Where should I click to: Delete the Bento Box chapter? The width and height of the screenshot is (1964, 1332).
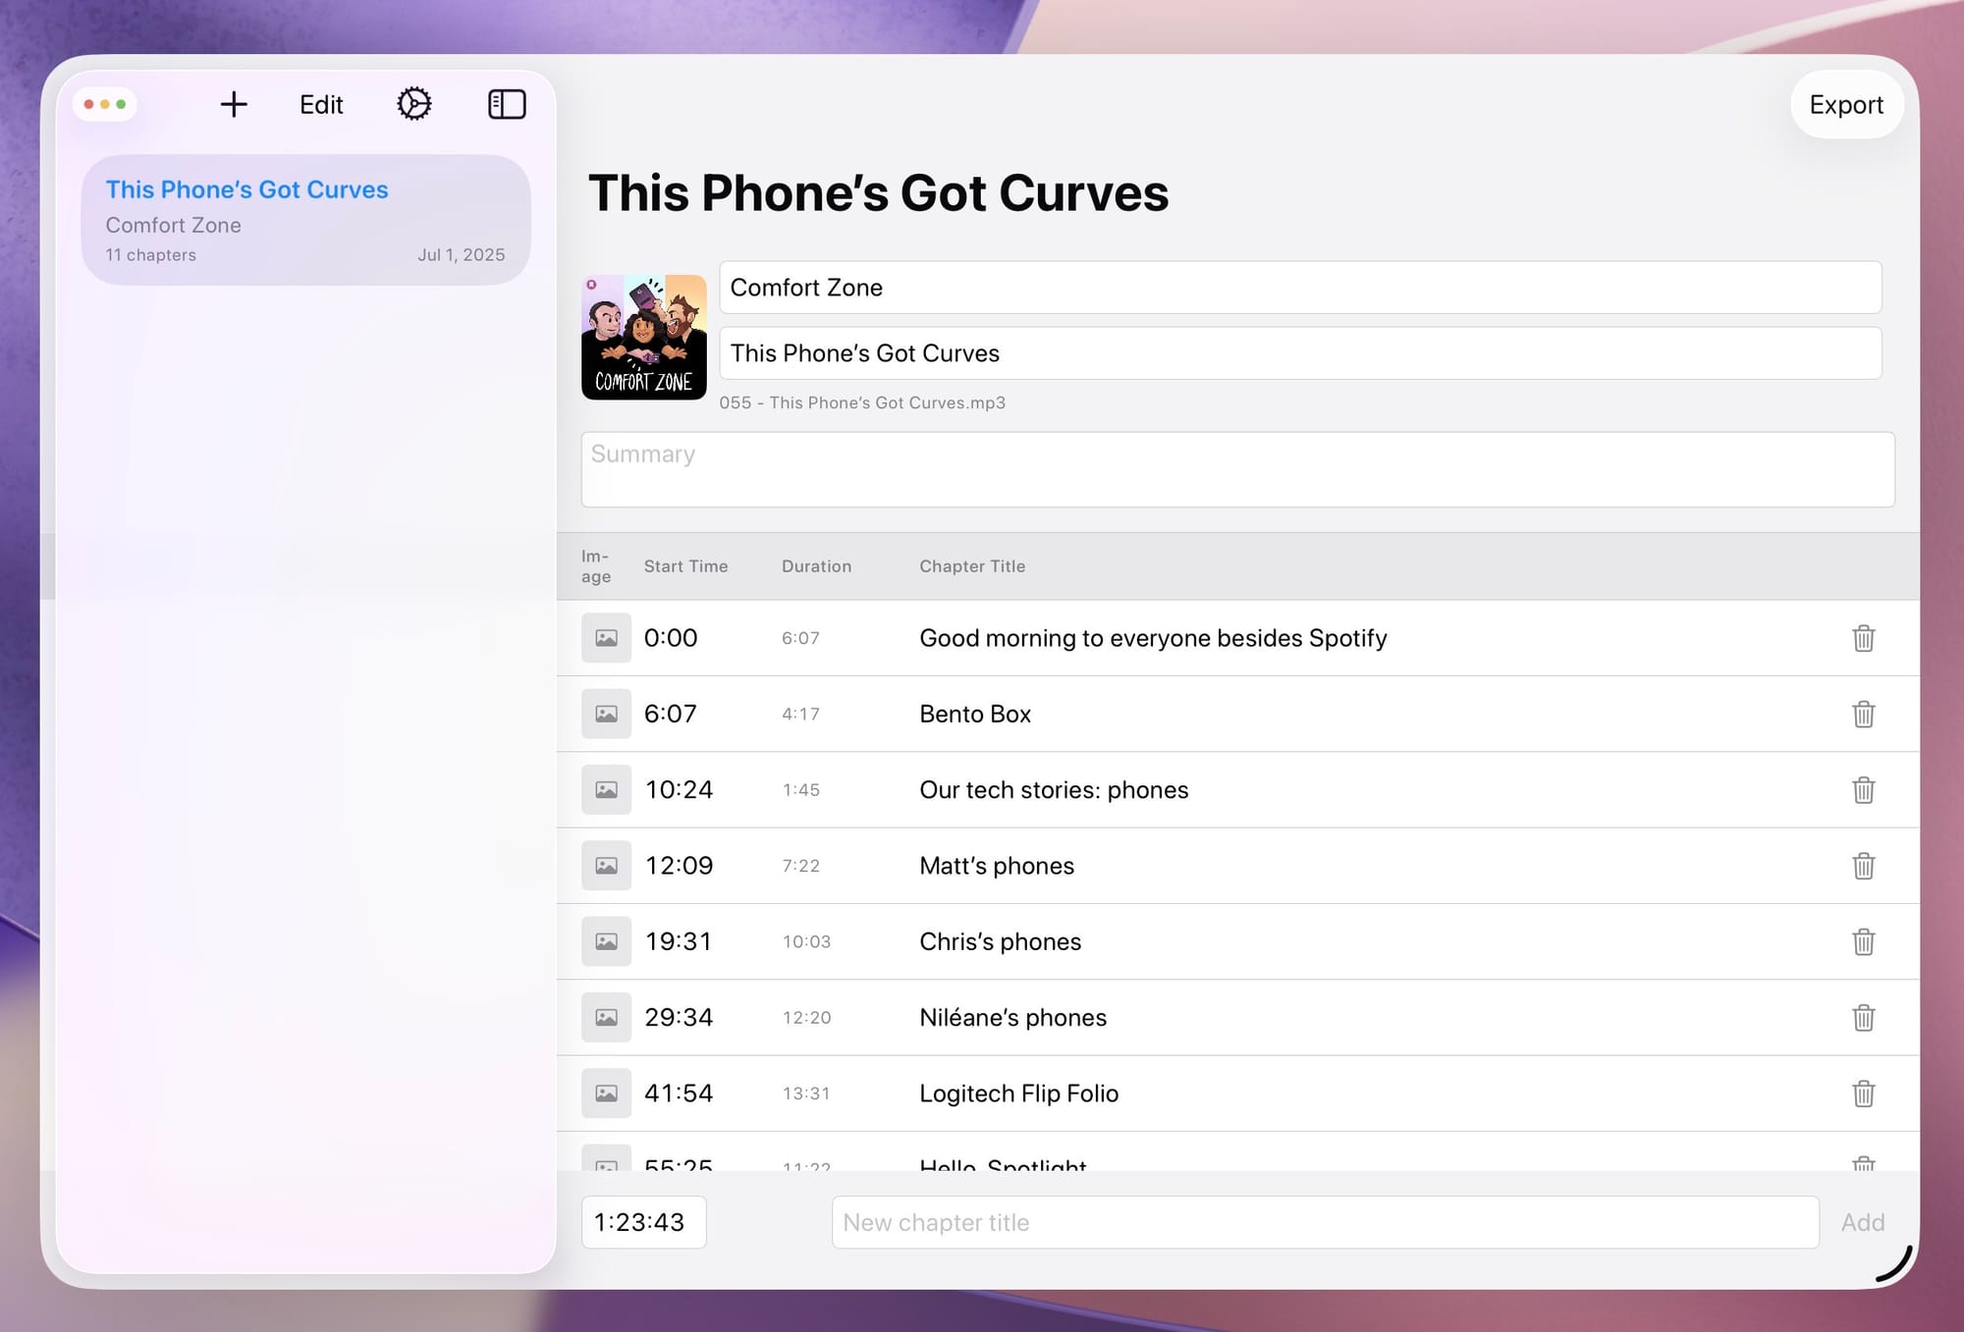click(x=1863, y=714)
